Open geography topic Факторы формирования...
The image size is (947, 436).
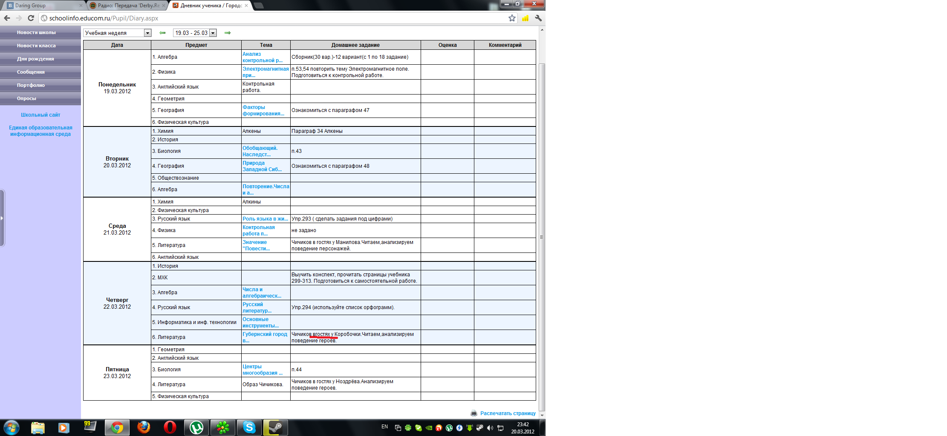(x=263, y=110)
